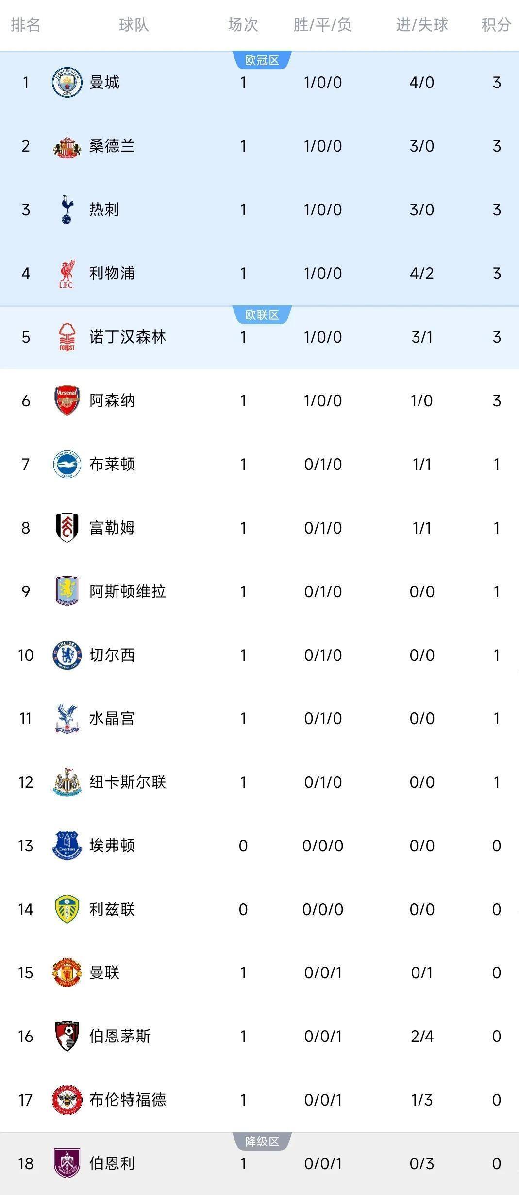This screenshot has height=1195, width=519.
Task: Click the Manchester United badge
Action: [67, 972]
